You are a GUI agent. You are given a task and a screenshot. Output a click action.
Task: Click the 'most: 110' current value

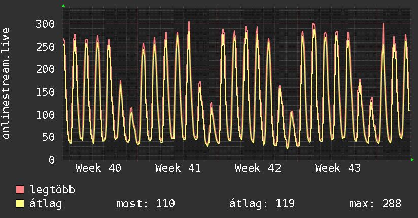(146, 204)
